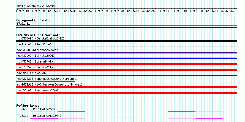Click the 42965.9k ruler tick label

point(149,11)
